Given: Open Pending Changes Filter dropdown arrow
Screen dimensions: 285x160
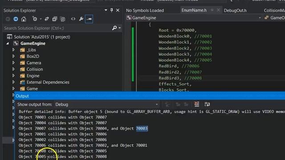Looking at the screenshot, I should [41, 19].
